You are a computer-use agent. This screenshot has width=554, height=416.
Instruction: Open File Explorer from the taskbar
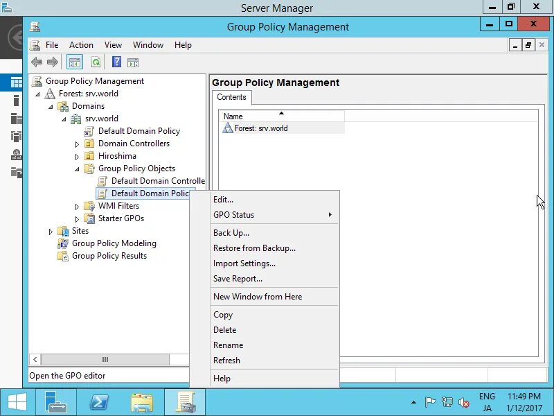[142, 403]
